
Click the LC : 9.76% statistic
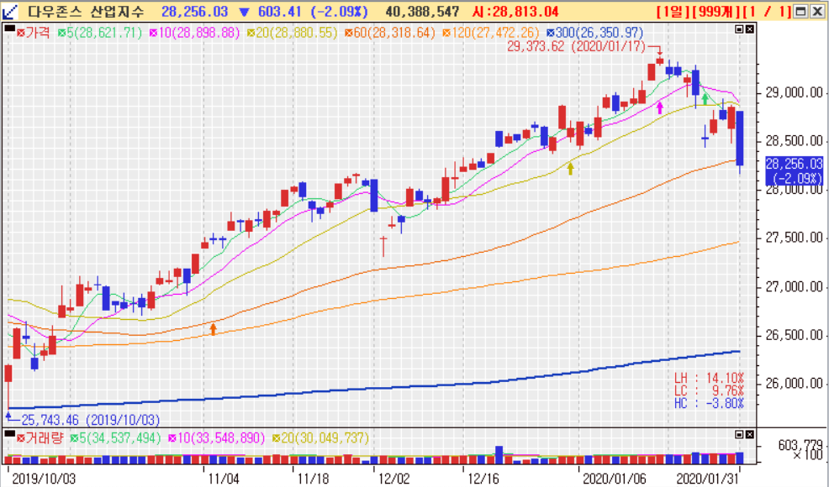pos(709,391)
